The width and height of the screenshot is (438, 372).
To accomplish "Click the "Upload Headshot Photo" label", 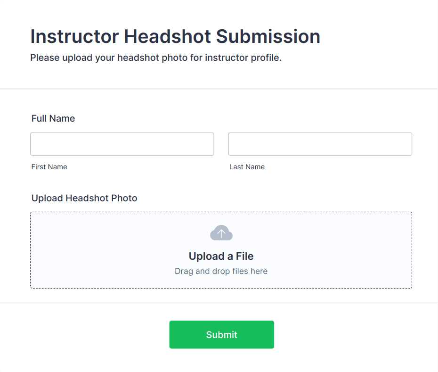I will pos(84,198).
